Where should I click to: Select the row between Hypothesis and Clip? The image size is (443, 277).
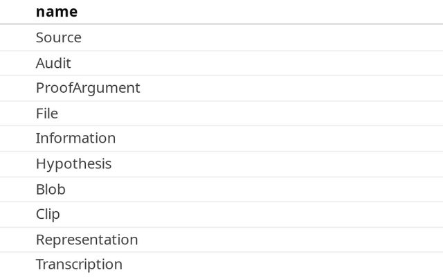point(51,189)
